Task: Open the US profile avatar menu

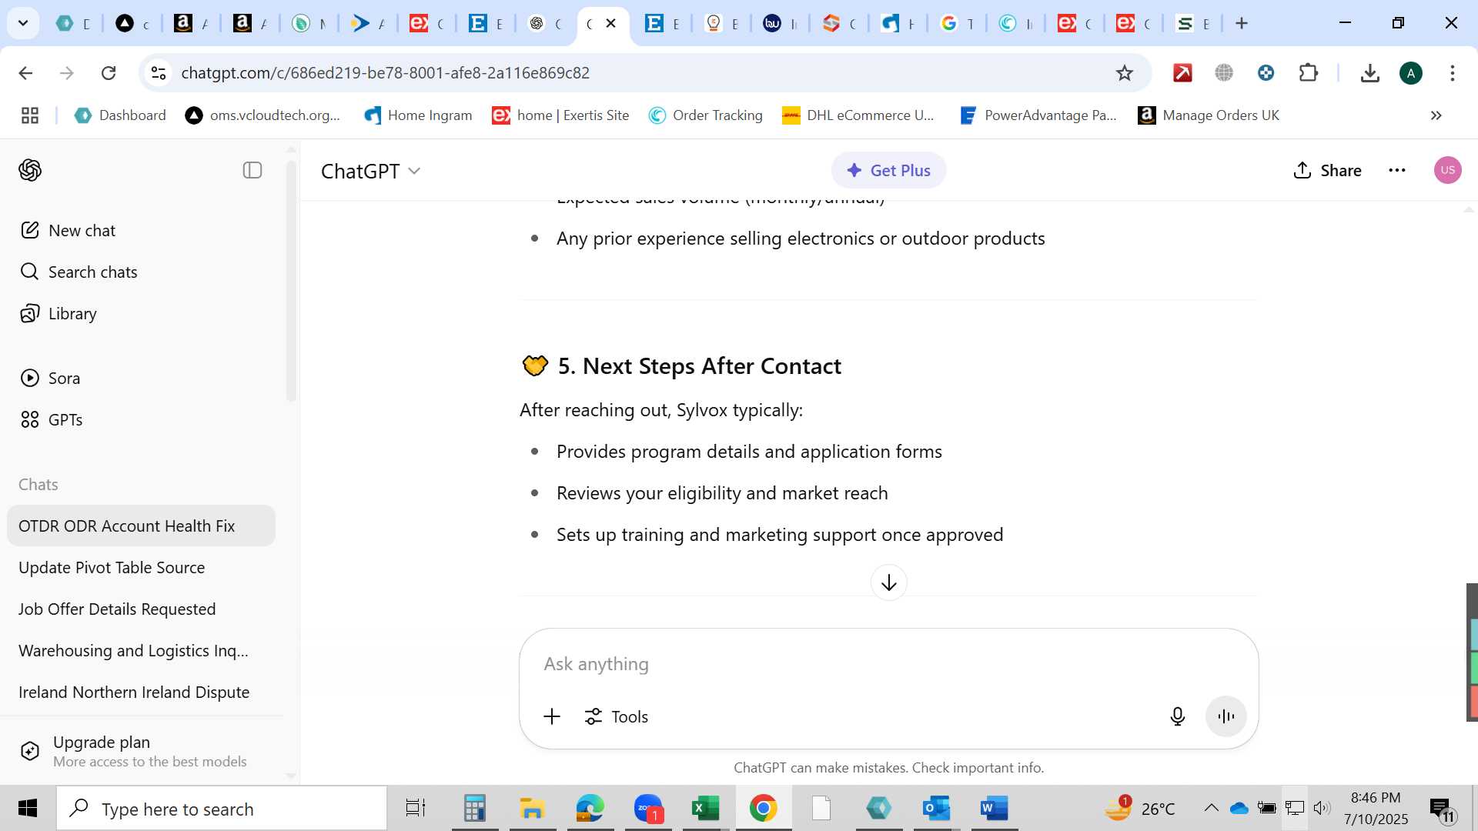Action: click(x=1448, y=170)
